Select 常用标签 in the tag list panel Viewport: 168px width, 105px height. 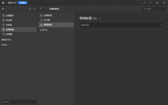point(56,25)
